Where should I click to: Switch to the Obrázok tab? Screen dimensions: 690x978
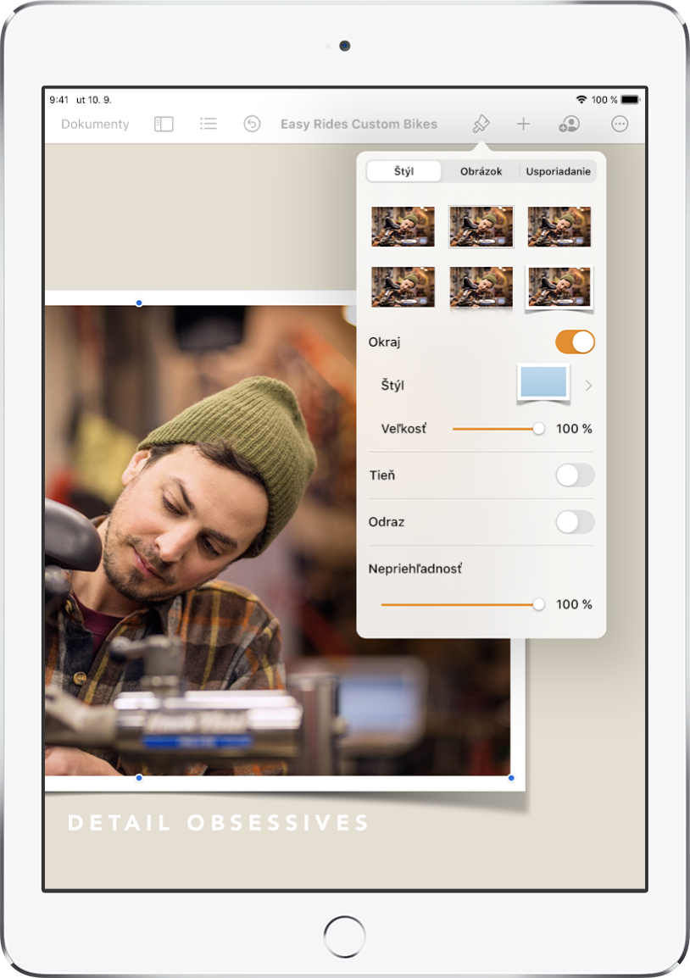[x=481, y=171]
